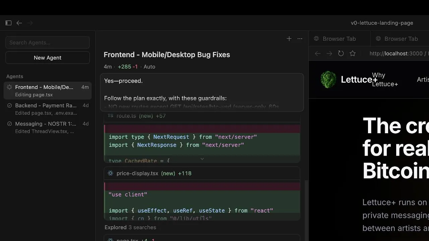Click the Agents section heading

coord(15,76)
